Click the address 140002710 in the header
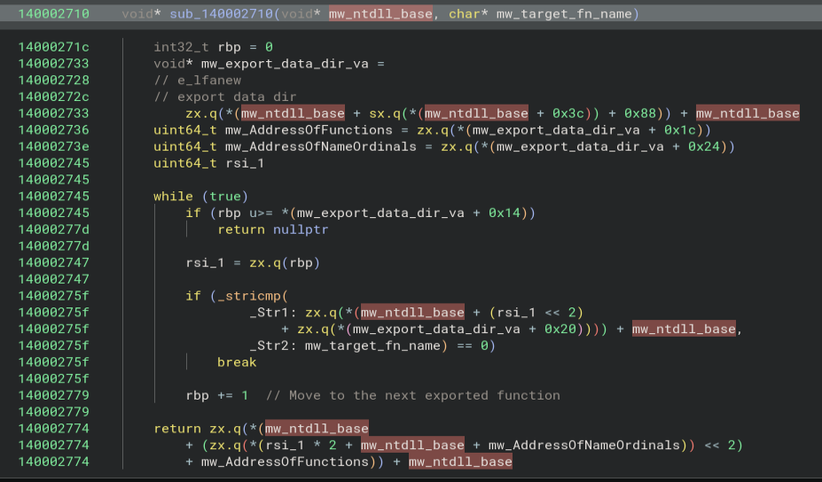Image resolution: width=822 pixels, height=482 pixels. click(53, 14)
